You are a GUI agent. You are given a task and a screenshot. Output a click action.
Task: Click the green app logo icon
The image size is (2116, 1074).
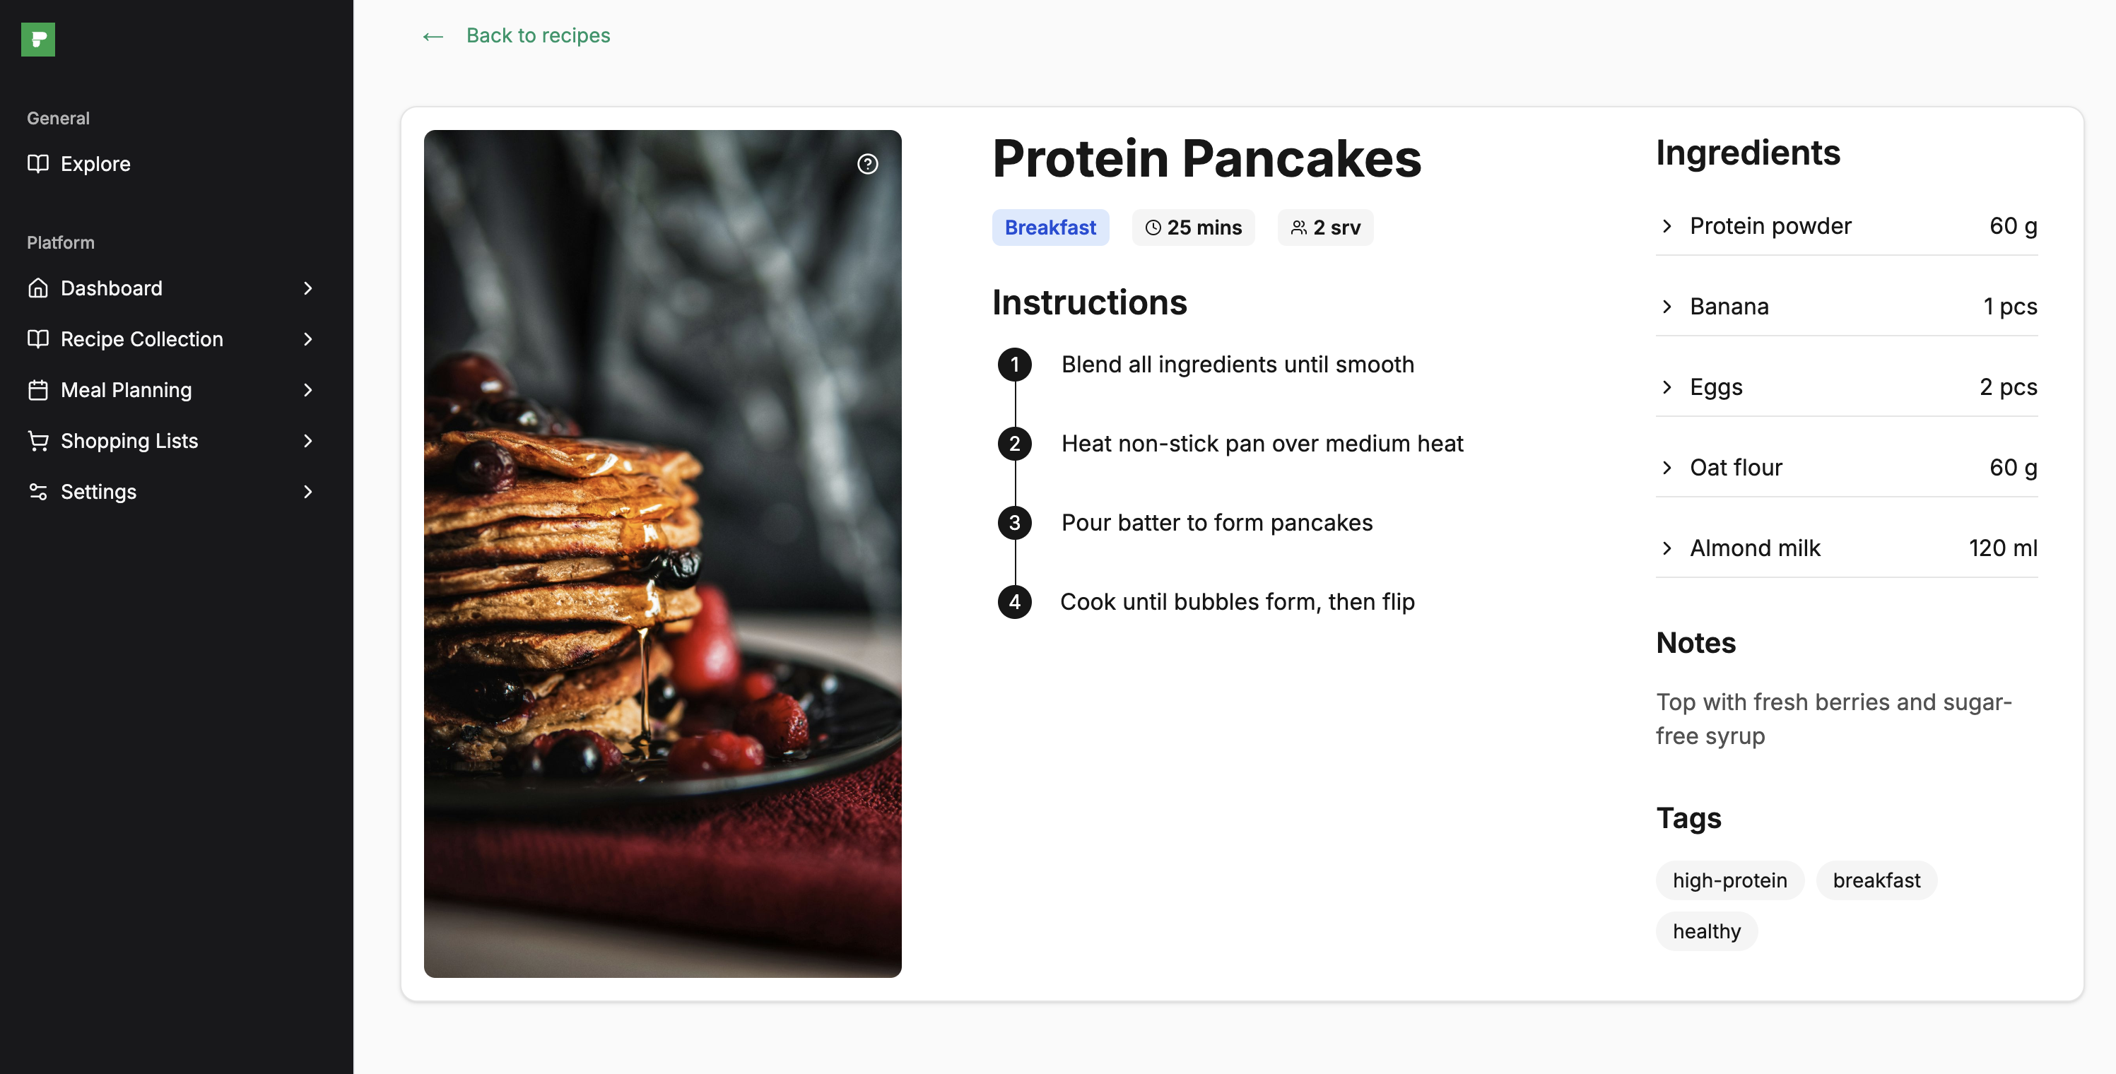(x=37, y=38)
